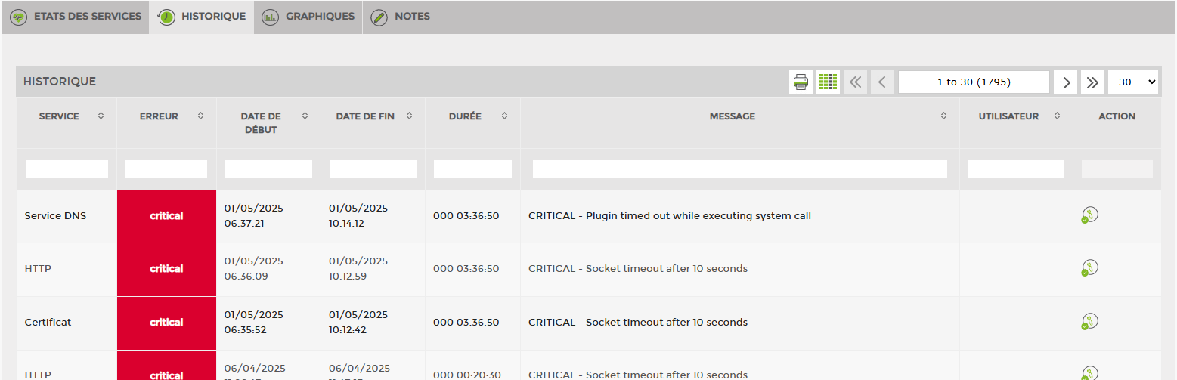Open the rows per page dropdown
The image size is (1177, 380).
[x=1133, y=82]
